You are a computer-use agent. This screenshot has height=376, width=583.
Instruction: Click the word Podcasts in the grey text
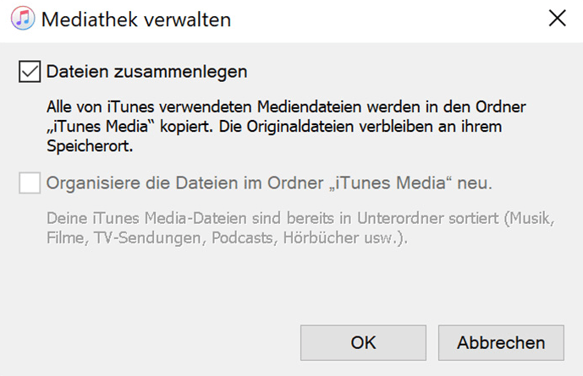click(248, 237)
